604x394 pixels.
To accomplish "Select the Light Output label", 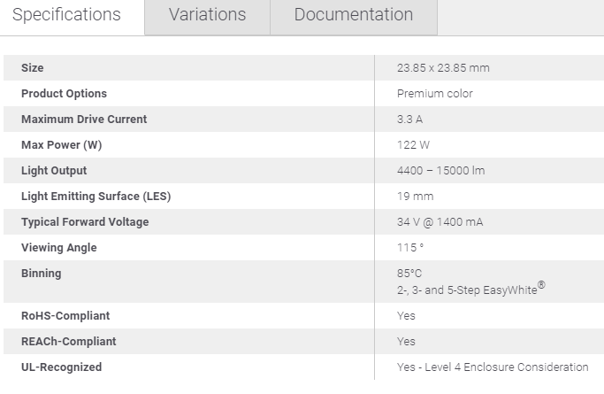I will [54, 171].
